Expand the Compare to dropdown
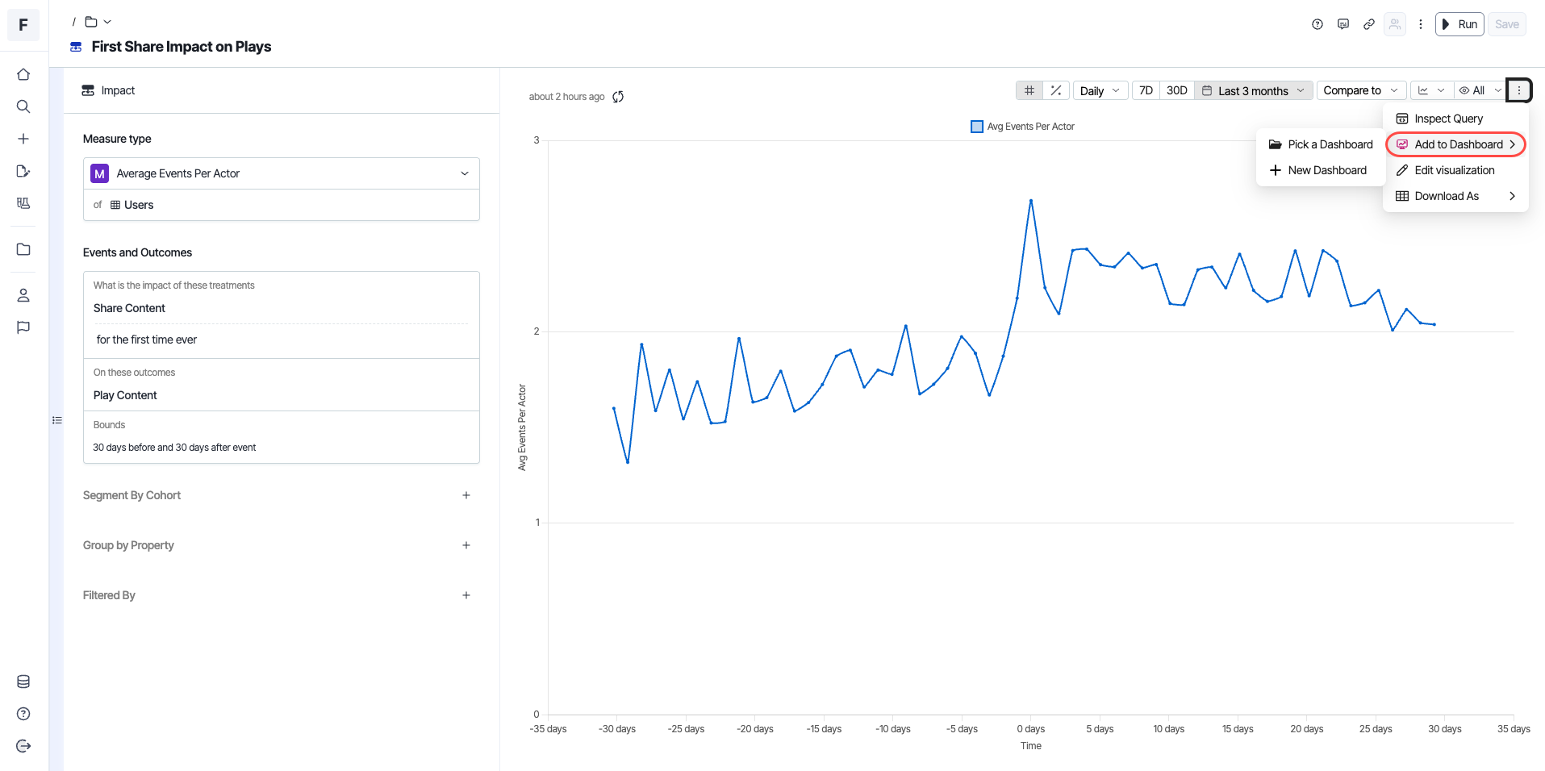This screenshot has width=1545, height=771. [x=1360, y=90]
